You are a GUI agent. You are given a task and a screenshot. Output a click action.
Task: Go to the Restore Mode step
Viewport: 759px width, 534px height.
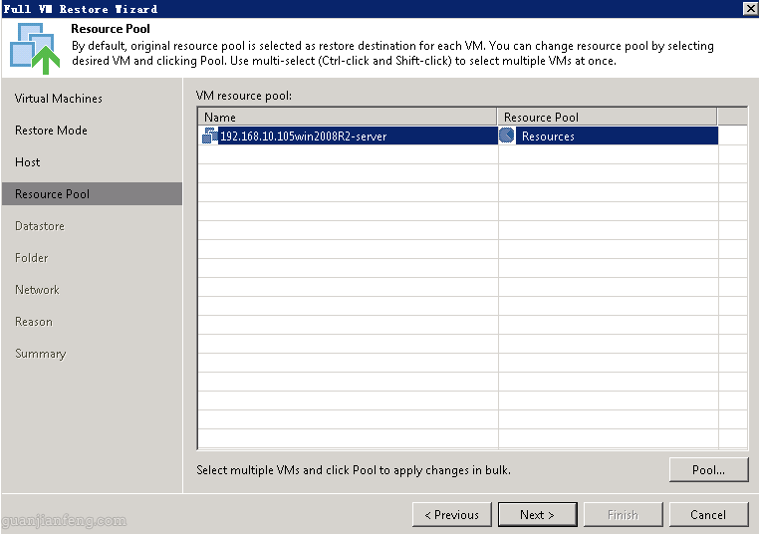(x=52, y=131)
